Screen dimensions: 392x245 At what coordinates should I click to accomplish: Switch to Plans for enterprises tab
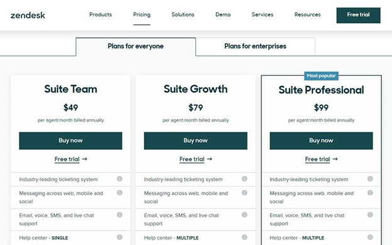coord(255,46)
